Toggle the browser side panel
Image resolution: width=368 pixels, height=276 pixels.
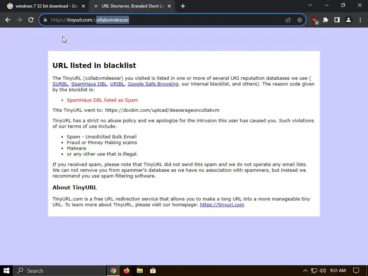[x=337, y=20]
